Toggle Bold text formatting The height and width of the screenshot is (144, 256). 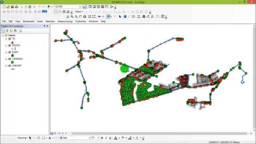(102, 138)
